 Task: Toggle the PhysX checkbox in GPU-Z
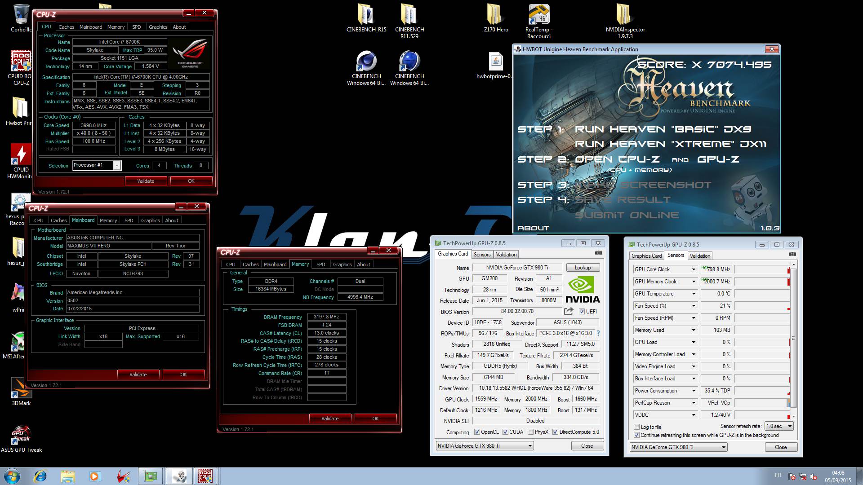pos(530,432)
